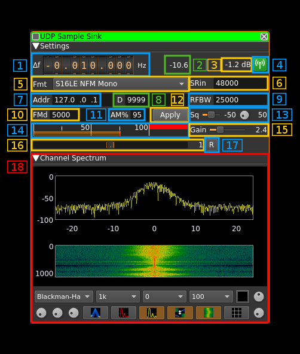Toggle the spectrum grid display icon

click(x=237, y=313)
